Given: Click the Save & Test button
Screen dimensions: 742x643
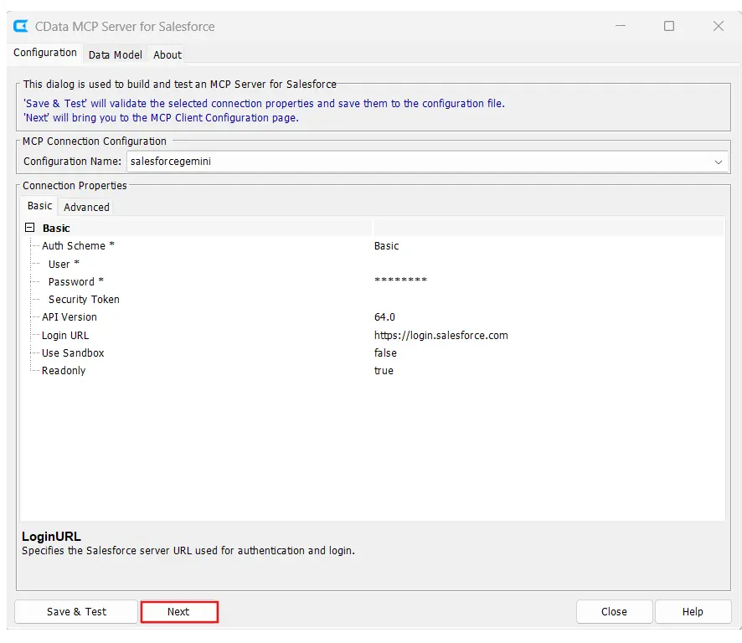Looking at the screenshot, I should [x=76, y=612].
